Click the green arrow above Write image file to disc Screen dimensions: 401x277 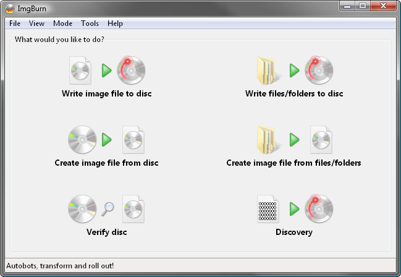coord(107,70)
